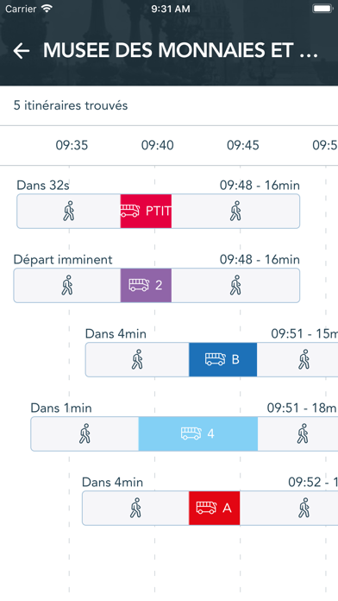The image size is (338, 601).
Task: Tap the 5 itinéraires trouvés label
Action: [71, 105]
